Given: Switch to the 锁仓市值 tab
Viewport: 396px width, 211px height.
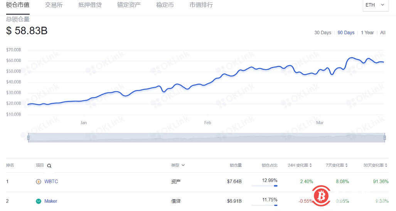Looking at the screenshot, I should click(x=18, y=5).
